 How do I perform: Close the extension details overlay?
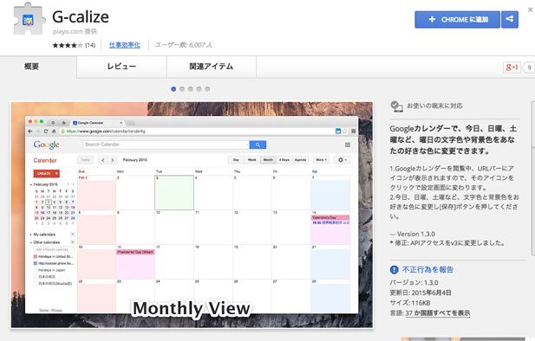click(530, 10)
